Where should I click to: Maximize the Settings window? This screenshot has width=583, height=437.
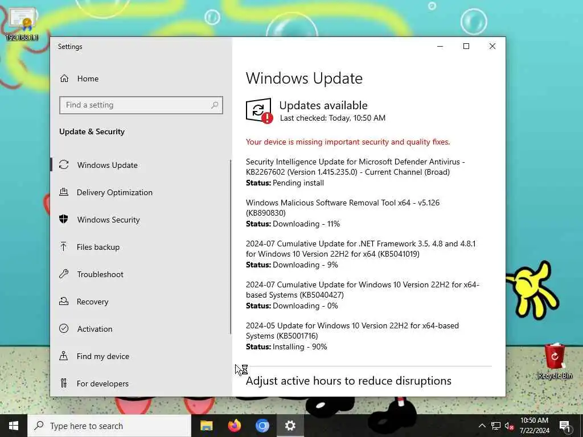tap(466, 46)
